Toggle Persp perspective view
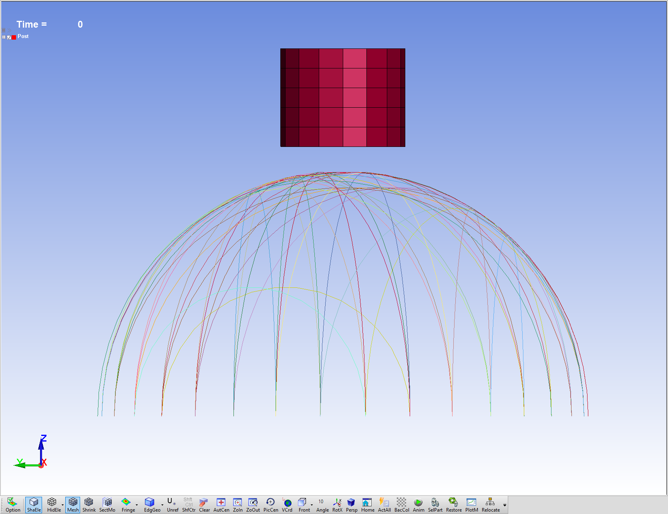668x514 pixels. [x=351, y=505]
